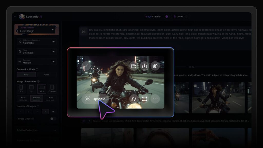
Task: Select the image with the checkmark icon
Action: pyautogui.click(x=86, y=66)
